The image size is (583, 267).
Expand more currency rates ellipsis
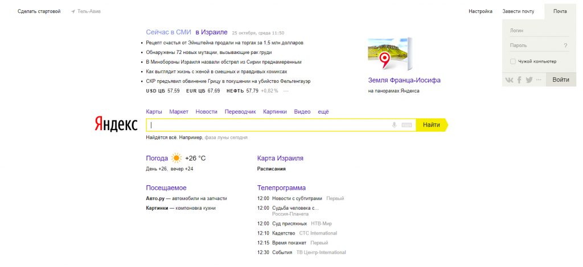[286, 91]
